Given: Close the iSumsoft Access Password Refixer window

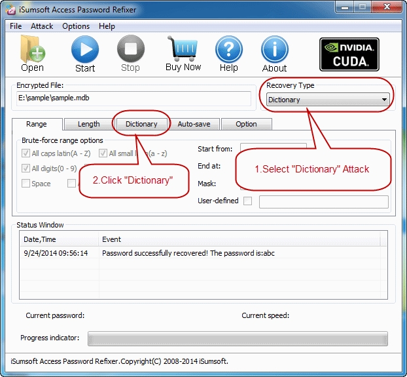Looking at the screenshot, I should point(387,7).
